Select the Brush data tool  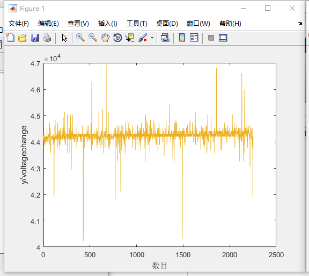pos(143,38)
